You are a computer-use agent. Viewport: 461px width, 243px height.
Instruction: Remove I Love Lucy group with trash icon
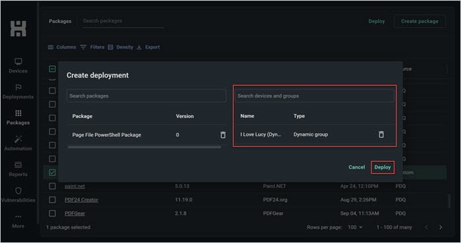point(381,134)
